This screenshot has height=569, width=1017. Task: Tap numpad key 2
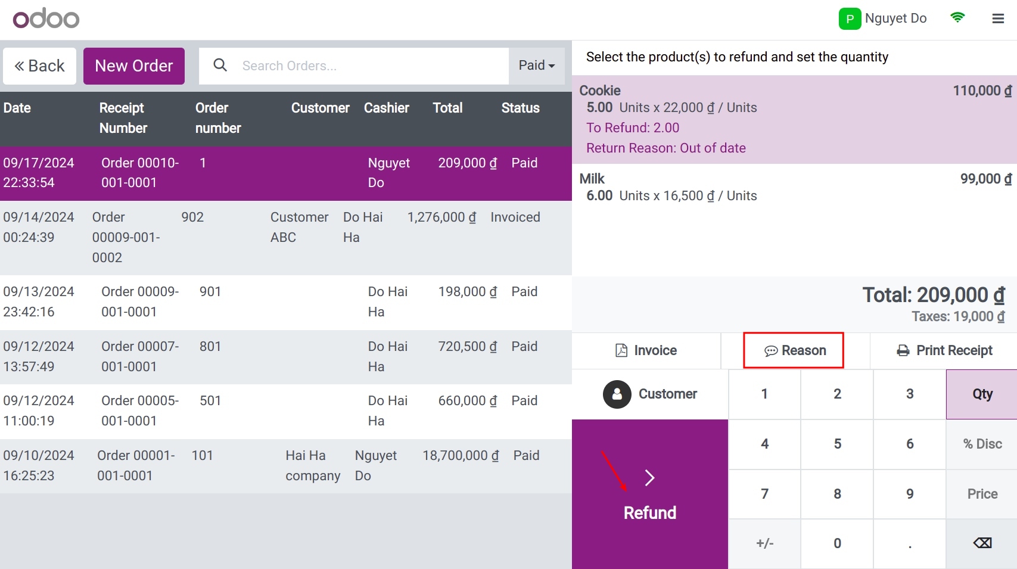(837, 394)
